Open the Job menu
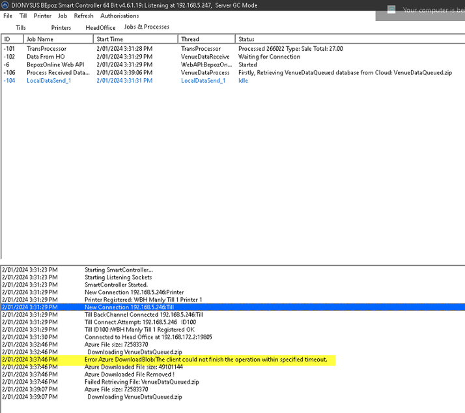Viewport: 465px width, 413px height. coord(63,16)
